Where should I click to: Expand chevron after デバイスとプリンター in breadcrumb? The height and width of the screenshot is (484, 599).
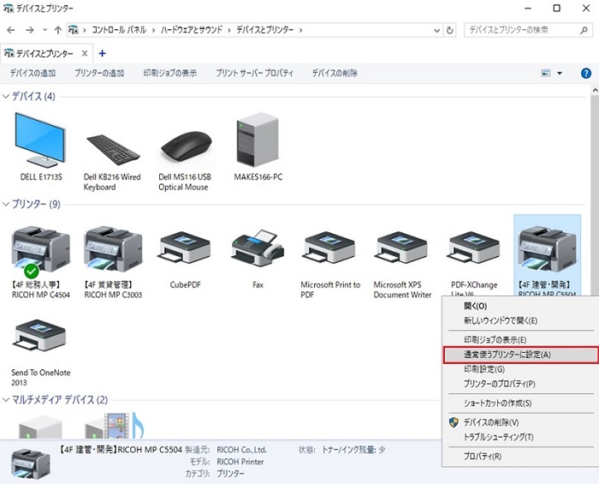pyautogui.click(x=300, y=30)
